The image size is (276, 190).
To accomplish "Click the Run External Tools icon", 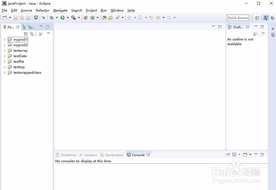I will coord(74,18).
